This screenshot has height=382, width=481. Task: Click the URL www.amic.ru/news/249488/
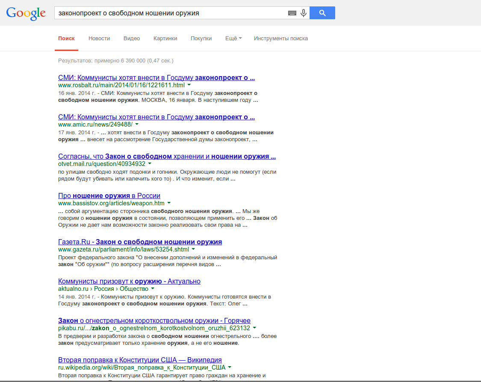(95, 124)
